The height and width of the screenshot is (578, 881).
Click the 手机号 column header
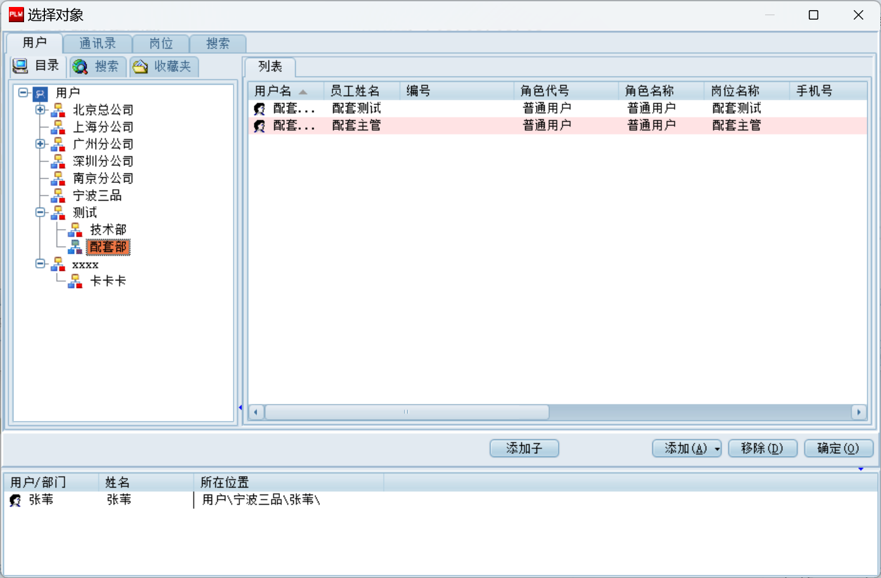[828, 91]
